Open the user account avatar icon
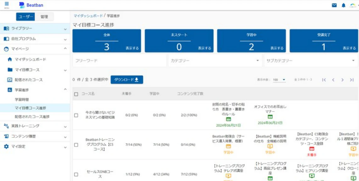This screenshot has width=359, height=181. click(353, 5)
